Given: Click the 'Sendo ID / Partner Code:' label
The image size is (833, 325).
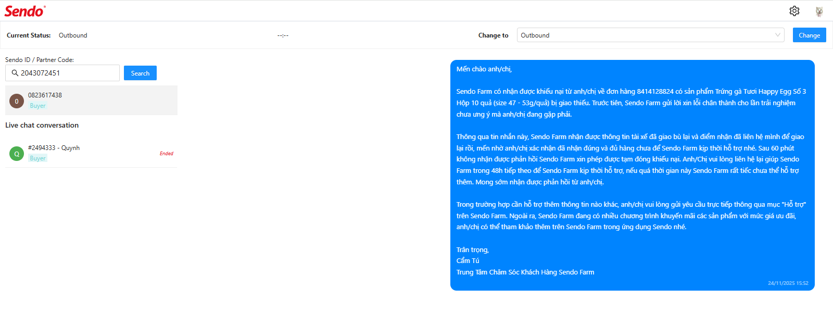Looking at the screenshot, I should [x=40, y=60].
